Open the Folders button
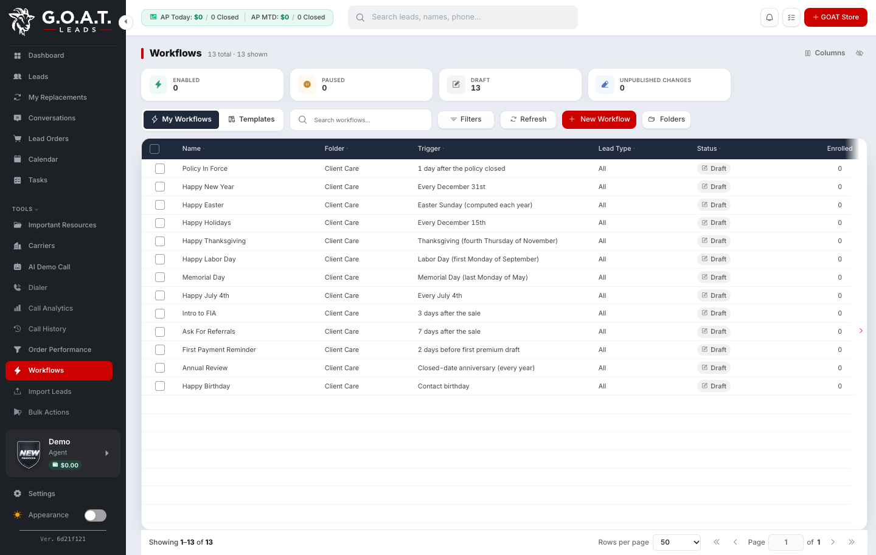The image size is (876, 555). [x=666, y=120]
